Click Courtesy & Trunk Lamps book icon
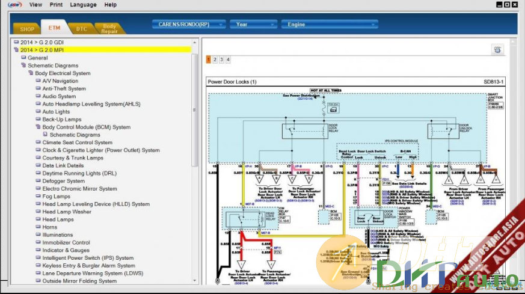 coord(38,158)
